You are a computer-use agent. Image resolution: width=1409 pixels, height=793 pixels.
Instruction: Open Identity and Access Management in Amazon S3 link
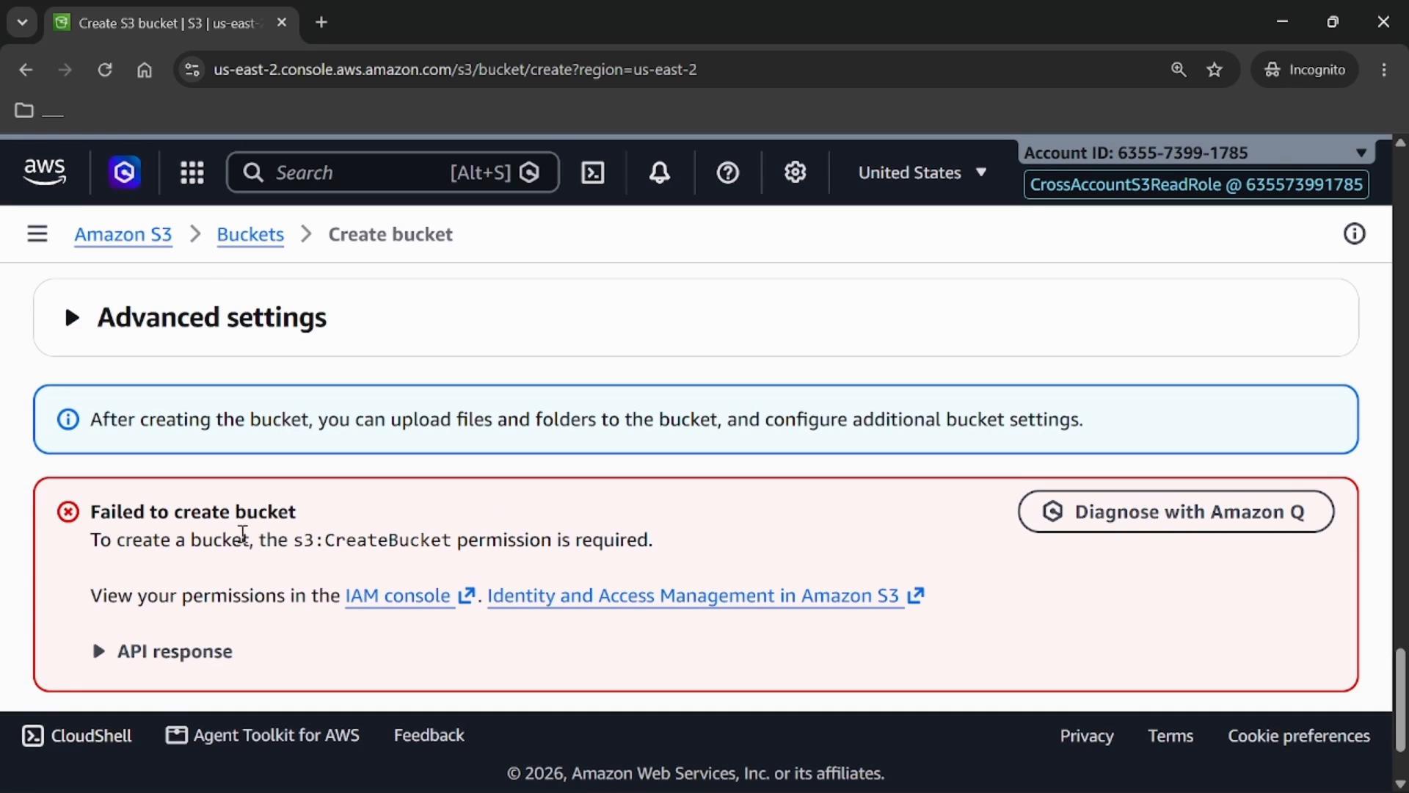pyautogui.click(x=705, y=595)
